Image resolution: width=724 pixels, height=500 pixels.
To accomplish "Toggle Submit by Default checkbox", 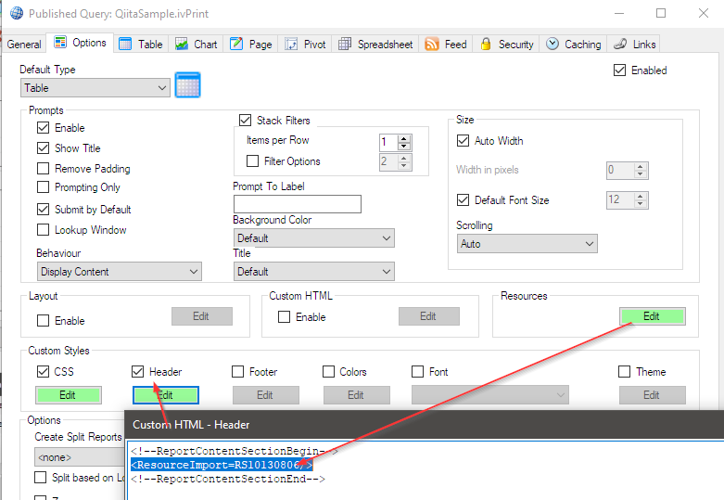I will [x=43, y=209].
